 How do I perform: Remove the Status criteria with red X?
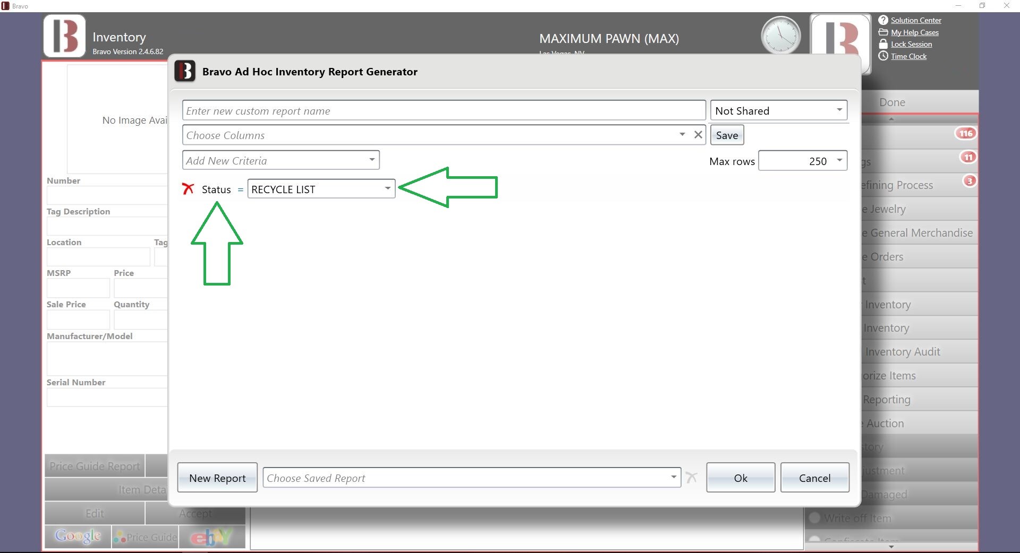188,189
